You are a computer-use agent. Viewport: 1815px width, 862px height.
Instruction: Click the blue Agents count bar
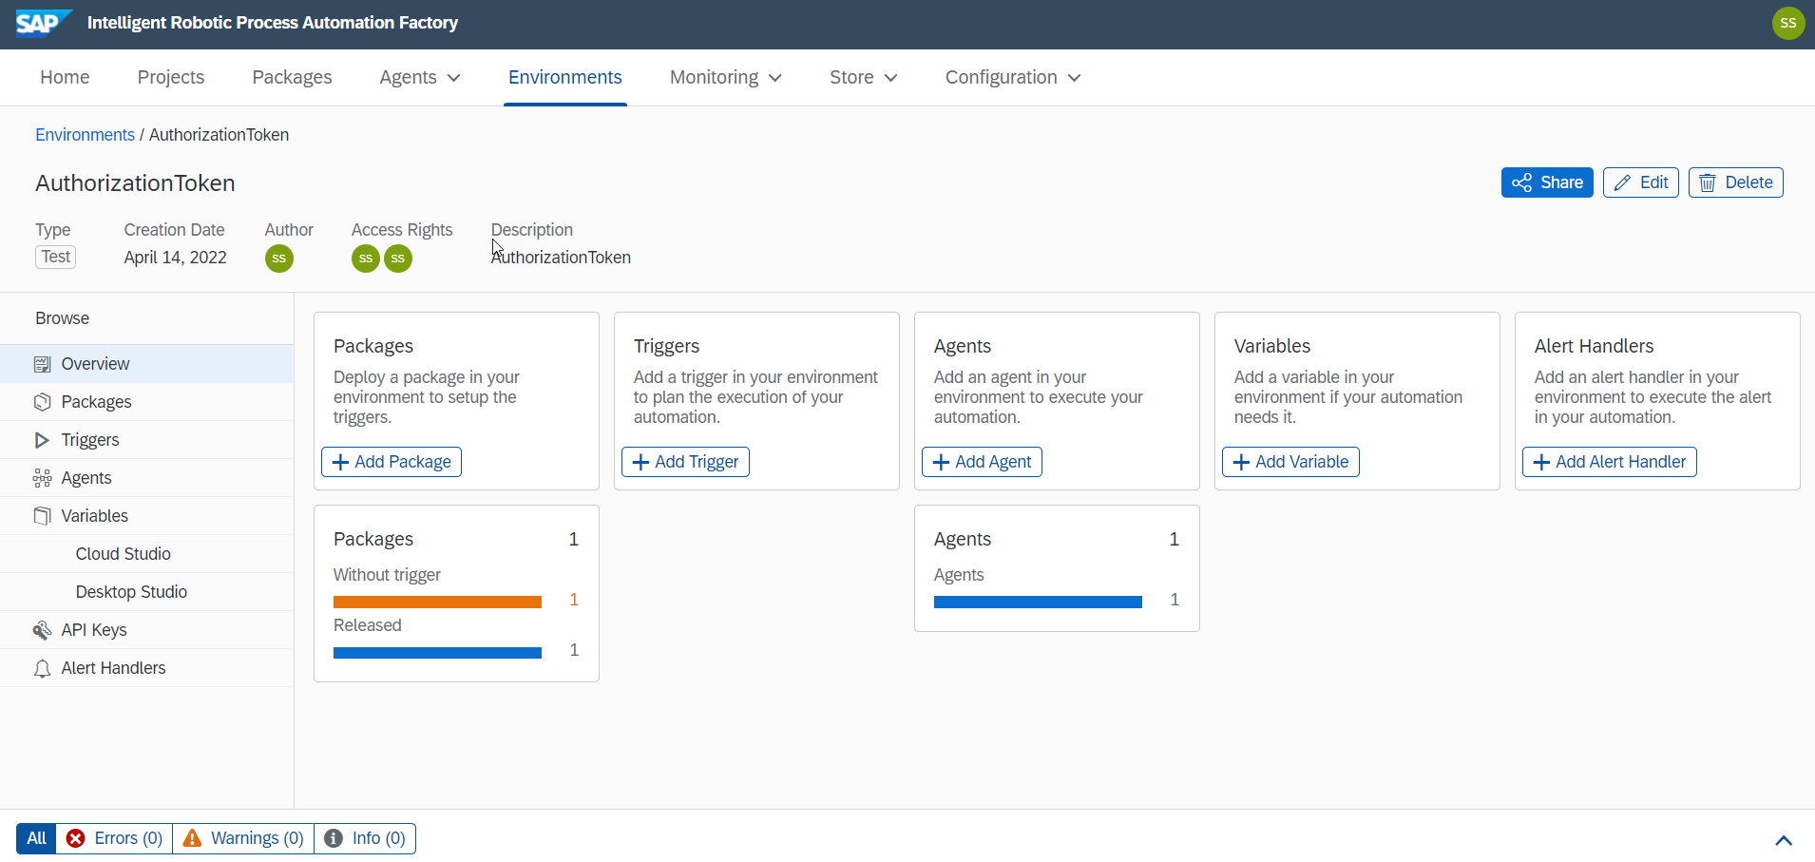tap(1038, 602)
